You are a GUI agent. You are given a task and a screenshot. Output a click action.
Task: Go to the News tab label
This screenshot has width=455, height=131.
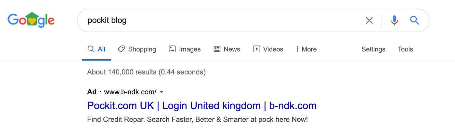[x=232, y=49]
